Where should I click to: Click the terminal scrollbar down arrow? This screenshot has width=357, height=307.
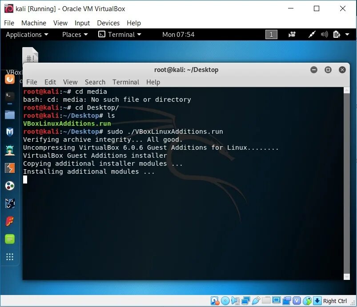point(346,276)
